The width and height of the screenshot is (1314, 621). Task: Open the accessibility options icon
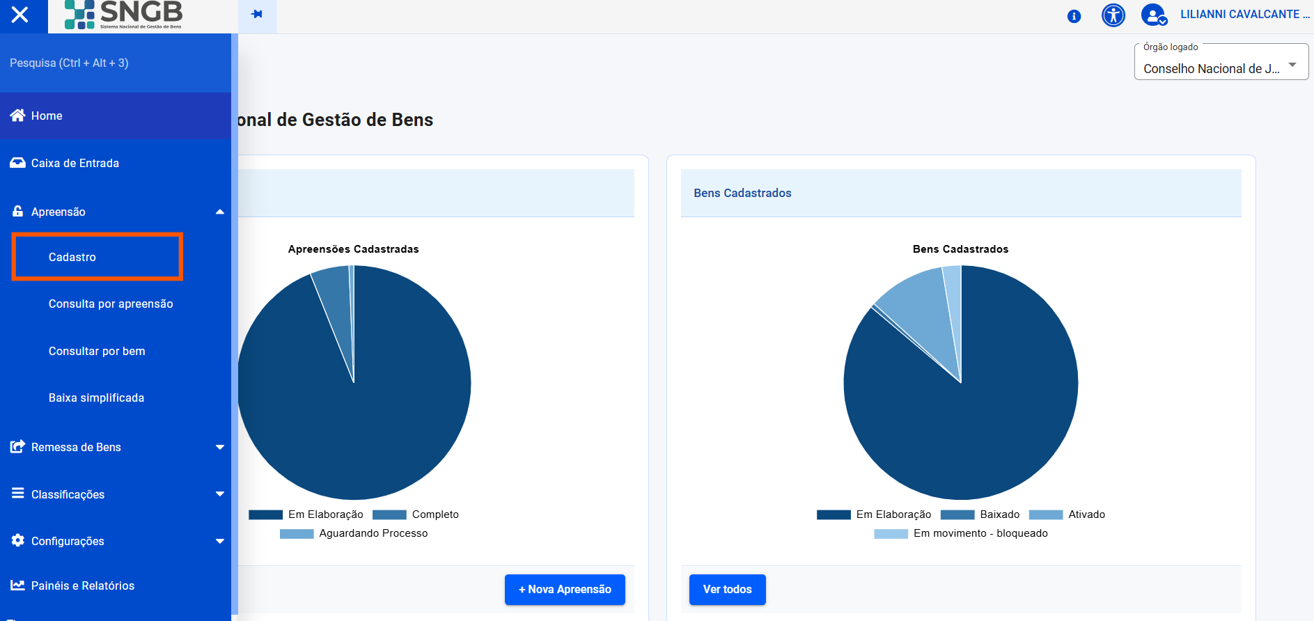pos(1113,15)
